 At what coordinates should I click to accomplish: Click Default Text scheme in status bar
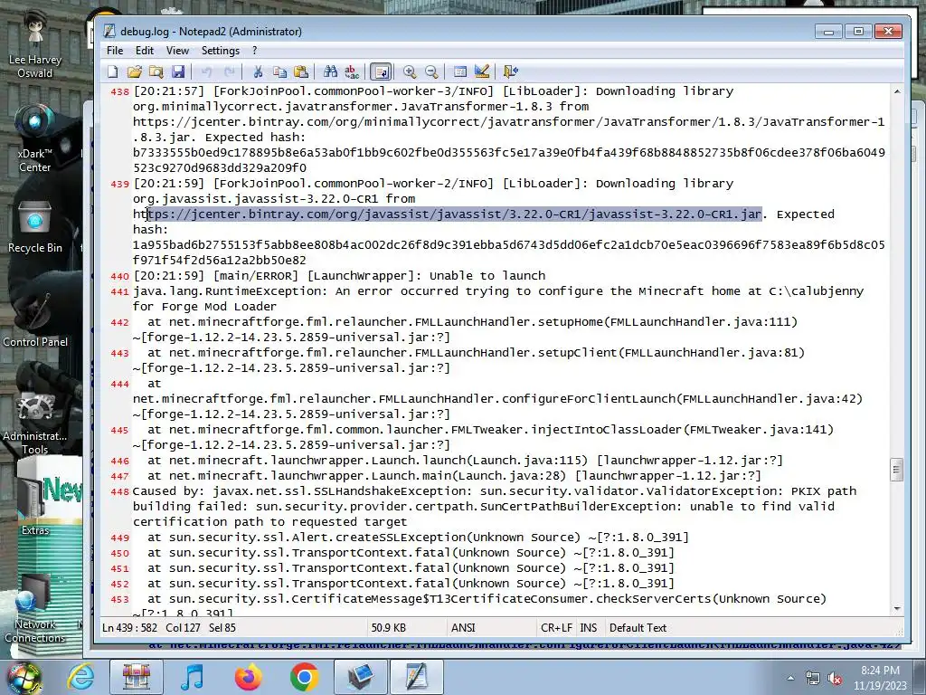coord(638,628)
